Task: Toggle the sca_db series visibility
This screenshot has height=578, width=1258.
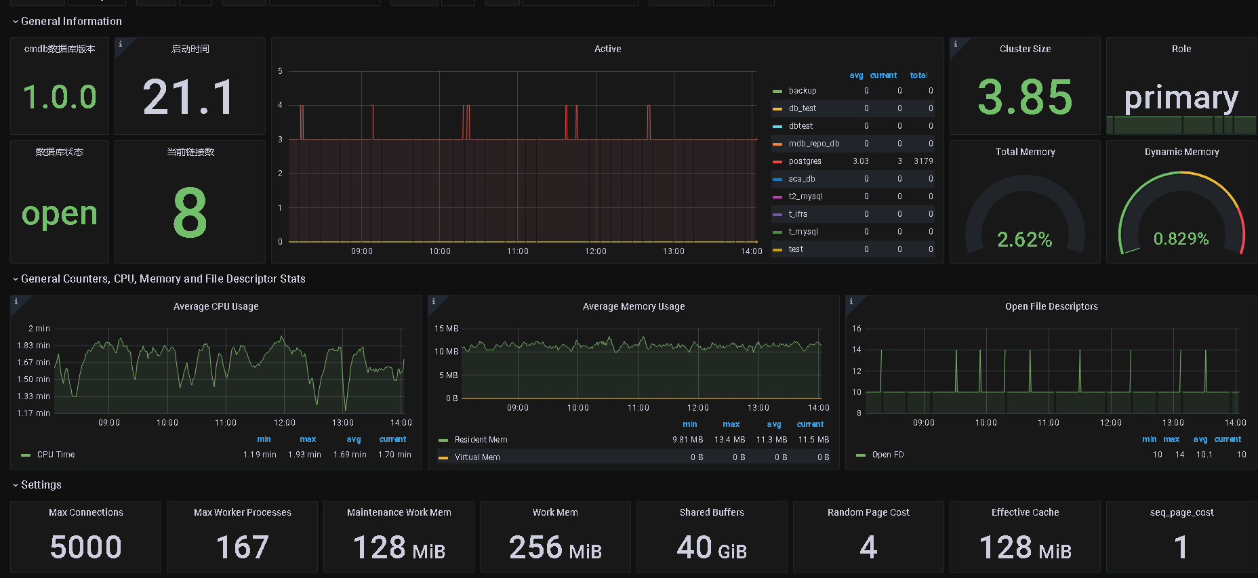Action: (x=802, y=179)
